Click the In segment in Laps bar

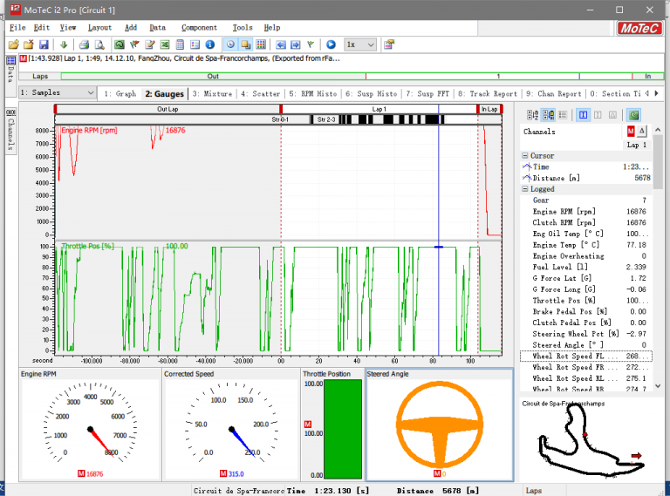(648, 77)
